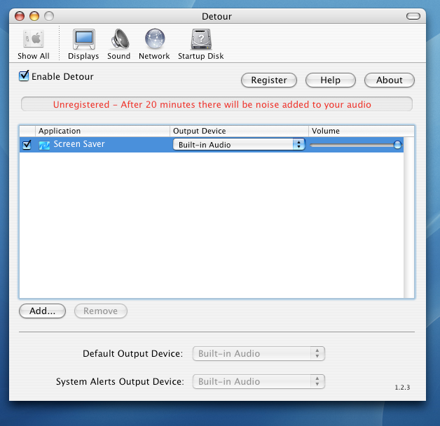Click the Screen Saver volume slider knob
This screenshot has width=440, height=426.
tap(397, 145)
